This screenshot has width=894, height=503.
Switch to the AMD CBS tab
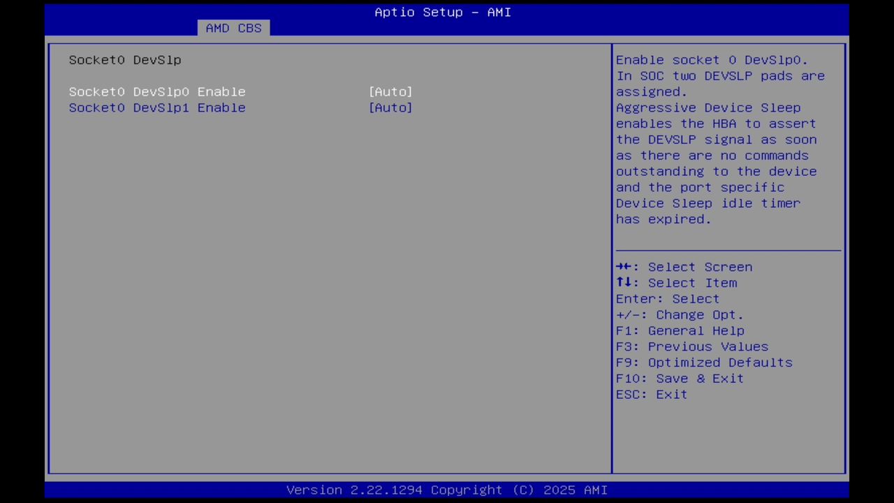click(x=233, y=28)
